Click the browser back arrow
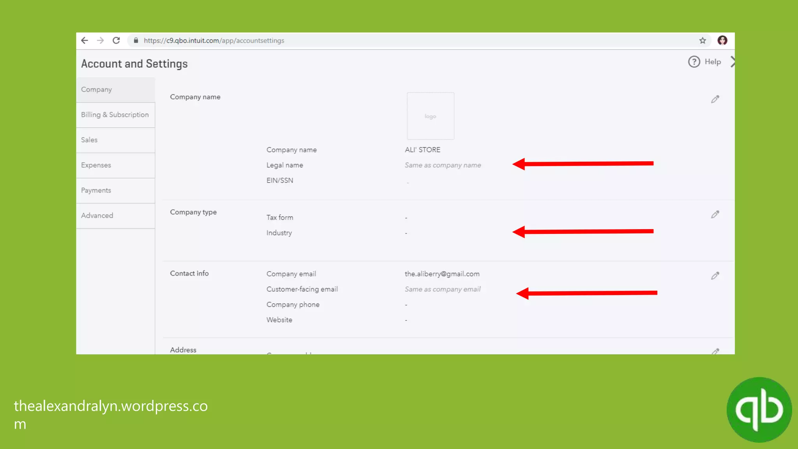Viewport: 798px width, 449px height. point(85,41)
